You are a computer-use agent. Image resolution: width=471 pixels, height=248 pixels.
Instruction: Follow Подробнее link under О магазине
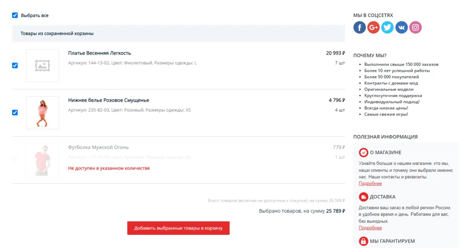tap(370, 184)
